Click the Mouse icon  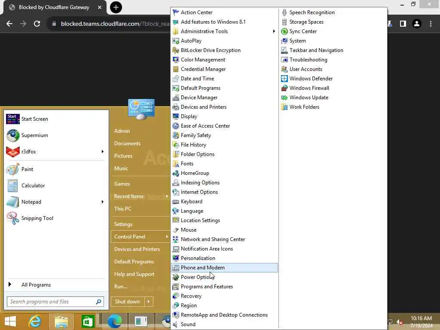point(176,230)
